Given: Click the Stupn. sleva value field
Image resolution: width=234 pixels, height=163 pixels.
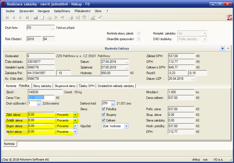Looking at the screenshot, I should (41, 126).
